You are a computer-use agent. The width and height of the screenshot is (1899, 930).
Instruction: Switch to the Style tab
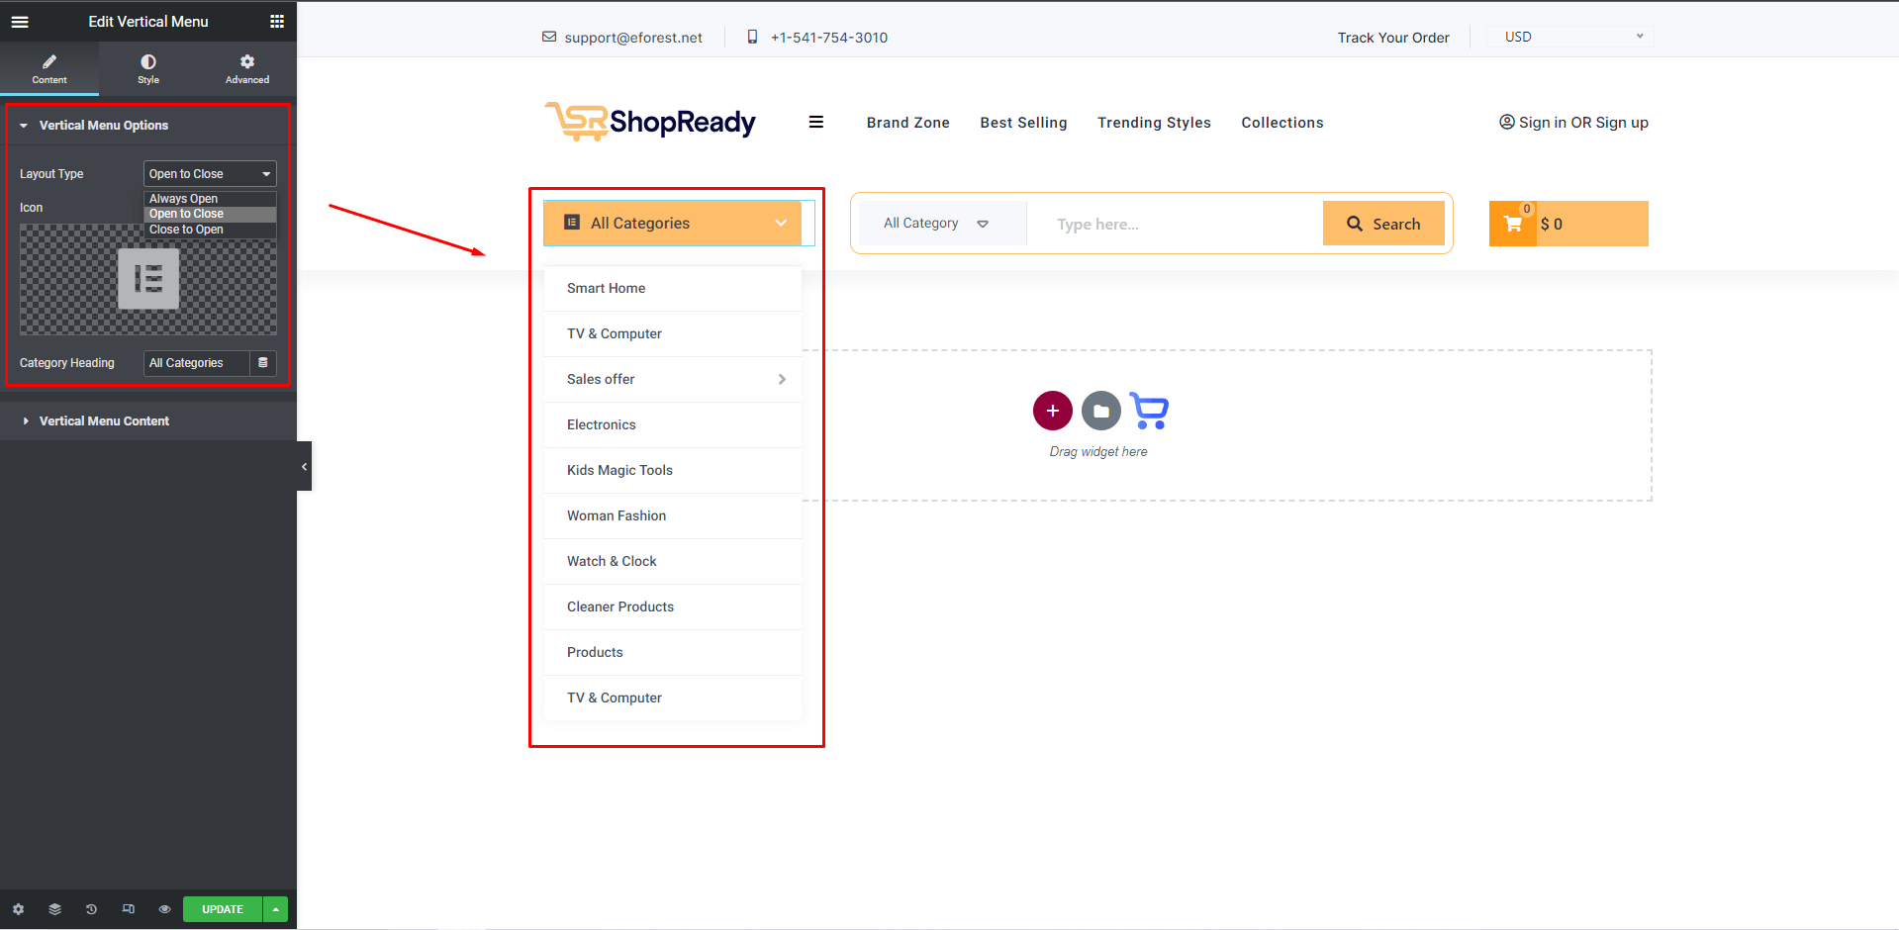(x=148, y=68)
